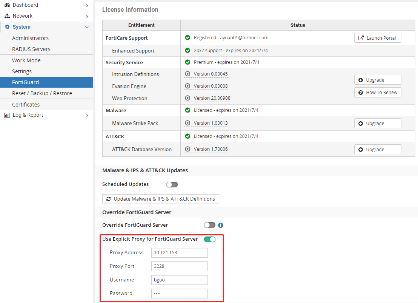Click green check beside Registered status
Viewport: 418px width, 303px height.
187,38
